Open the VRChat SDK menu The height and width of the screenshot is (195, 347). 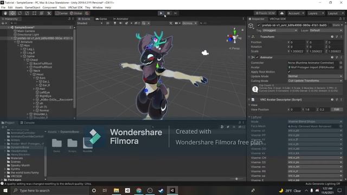click(75, 8)
